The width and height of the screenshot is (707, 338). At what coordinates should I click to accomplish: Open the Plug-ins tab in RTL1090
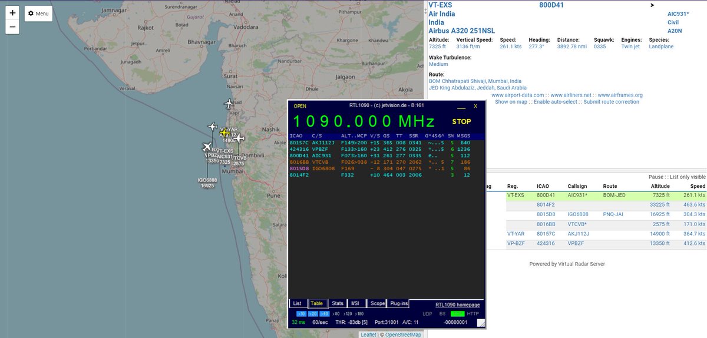399,304
